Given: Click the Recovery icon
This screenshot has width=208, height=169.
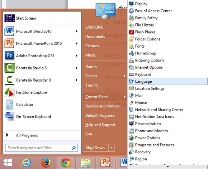Looking at the screenshot, I should pyautogui.click(x=131, y=152).
